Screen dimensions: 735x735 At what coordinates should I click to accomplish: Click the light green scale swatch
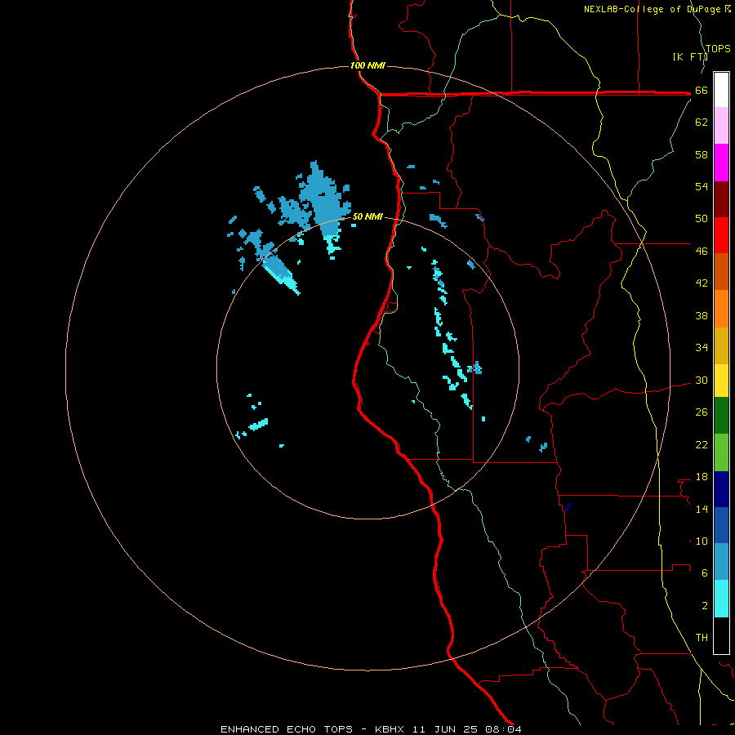tap(721, 452)
